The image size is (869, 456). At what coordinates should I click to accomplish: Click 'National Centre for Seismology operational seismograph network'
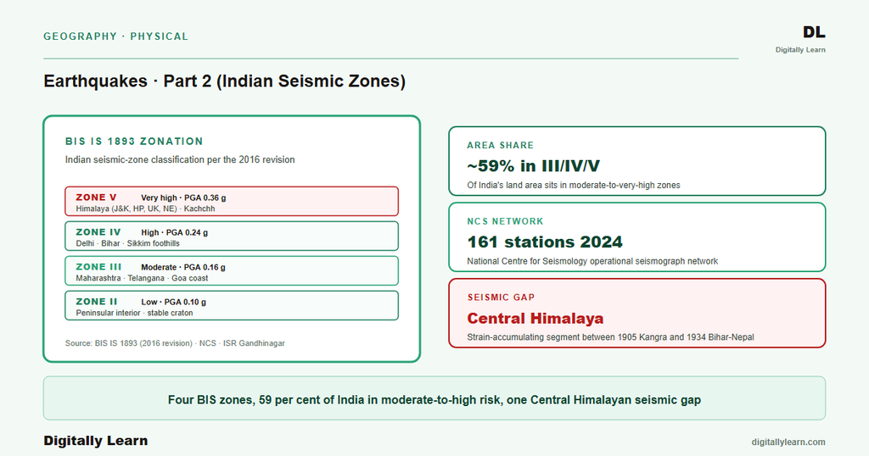[x=592, y=261]
